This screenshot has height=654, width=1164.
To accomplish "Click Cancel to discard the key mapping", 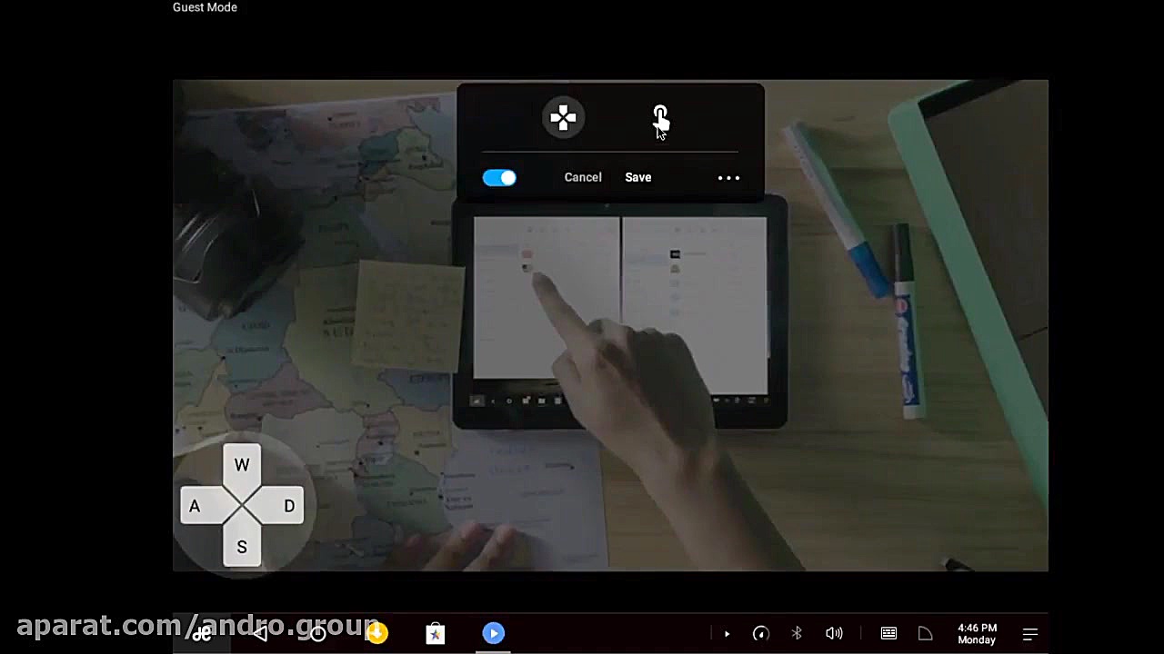I will (583, 177).
